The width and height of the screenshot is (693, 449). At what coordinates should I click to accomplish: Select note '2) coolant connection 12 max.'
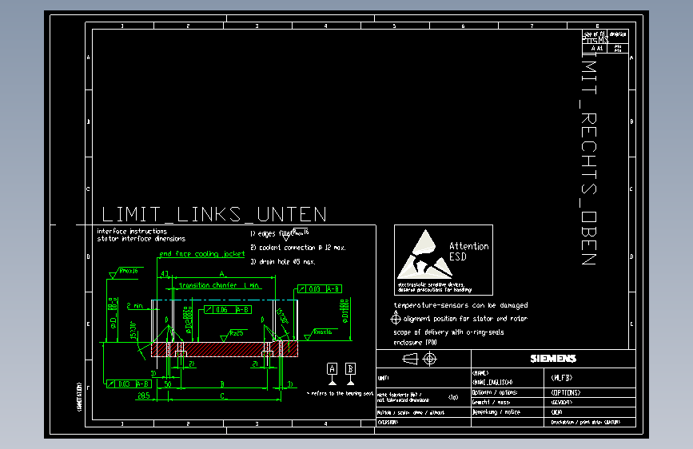298,248
